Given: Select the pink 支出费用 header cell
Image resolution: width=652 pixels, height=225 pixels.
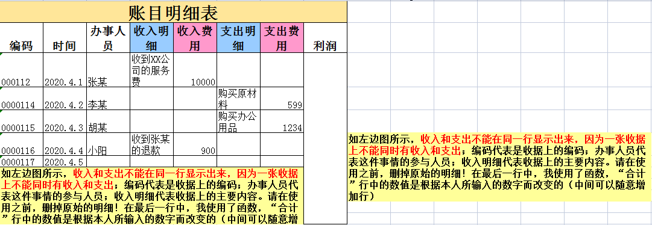Looking at the screenshot, I should 282,38.
